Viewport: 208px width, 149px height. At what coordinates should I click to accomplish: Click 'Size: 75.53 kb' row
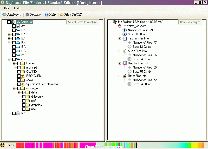tap(142, 72)
